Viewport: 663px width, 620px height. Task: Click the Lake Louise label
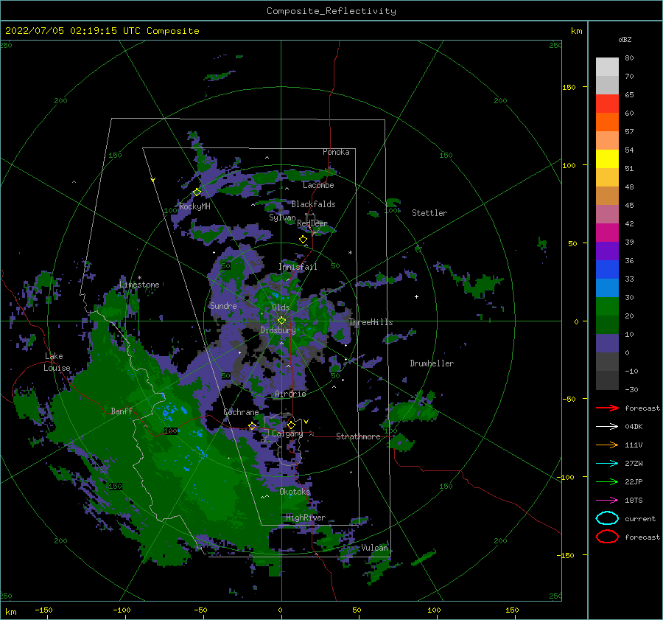tap(57, 362)
